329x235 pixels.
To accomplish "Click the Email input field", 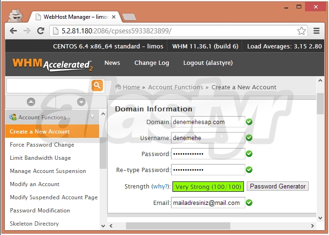I will pyautogui.click(x=208, y=203).
